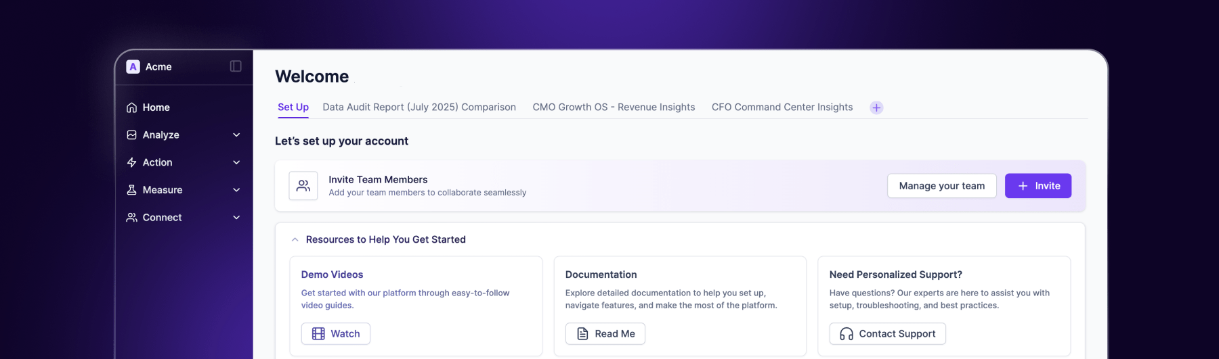Click the Action lightning bolt icon
Viewport: 1219px width, 359px height.
click(x=131, y=163)
